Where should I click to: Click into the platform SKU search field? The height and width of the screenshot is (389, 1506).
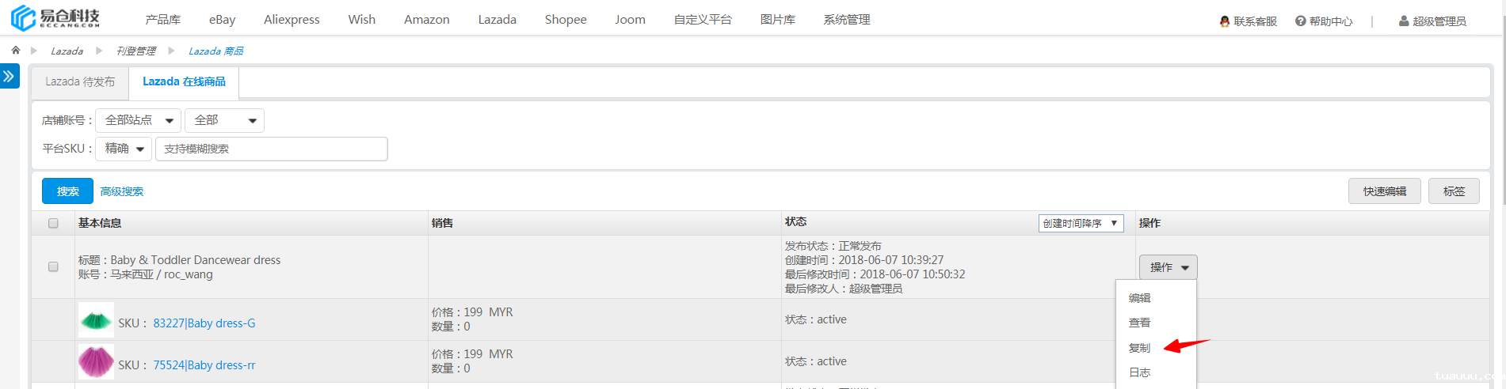click(x=271, y=149)
